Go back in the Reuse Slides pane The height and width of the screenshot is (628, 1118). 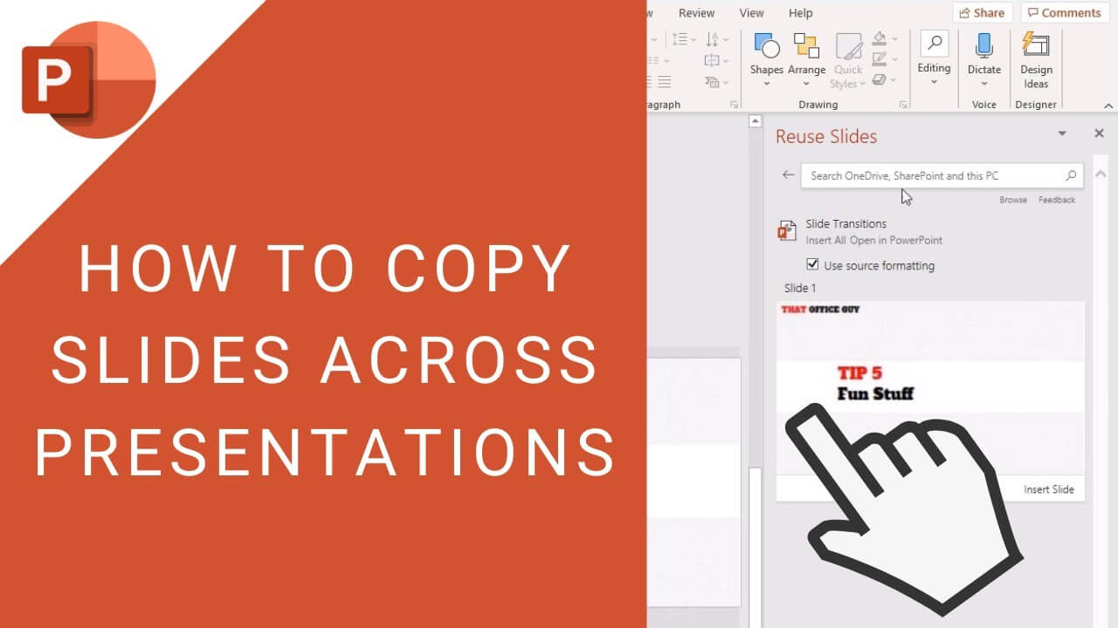(x=788, y=174)
